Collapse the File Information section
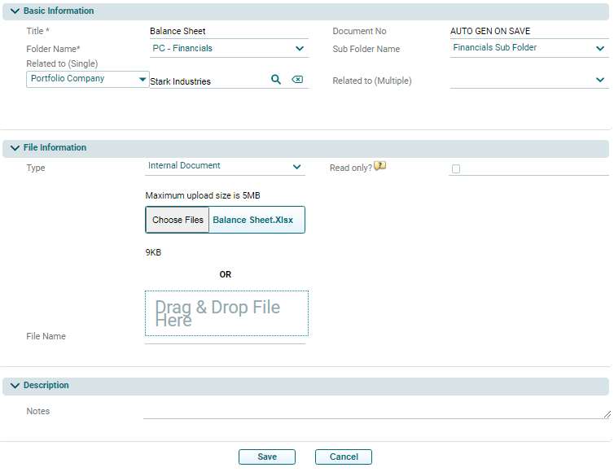Viewport: 614px width, 472px height. click(15, 148)
